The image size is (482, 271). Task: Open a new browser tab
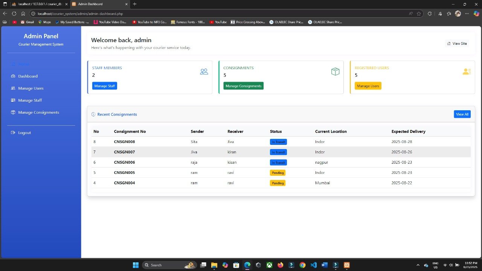[x=135, y=4]
